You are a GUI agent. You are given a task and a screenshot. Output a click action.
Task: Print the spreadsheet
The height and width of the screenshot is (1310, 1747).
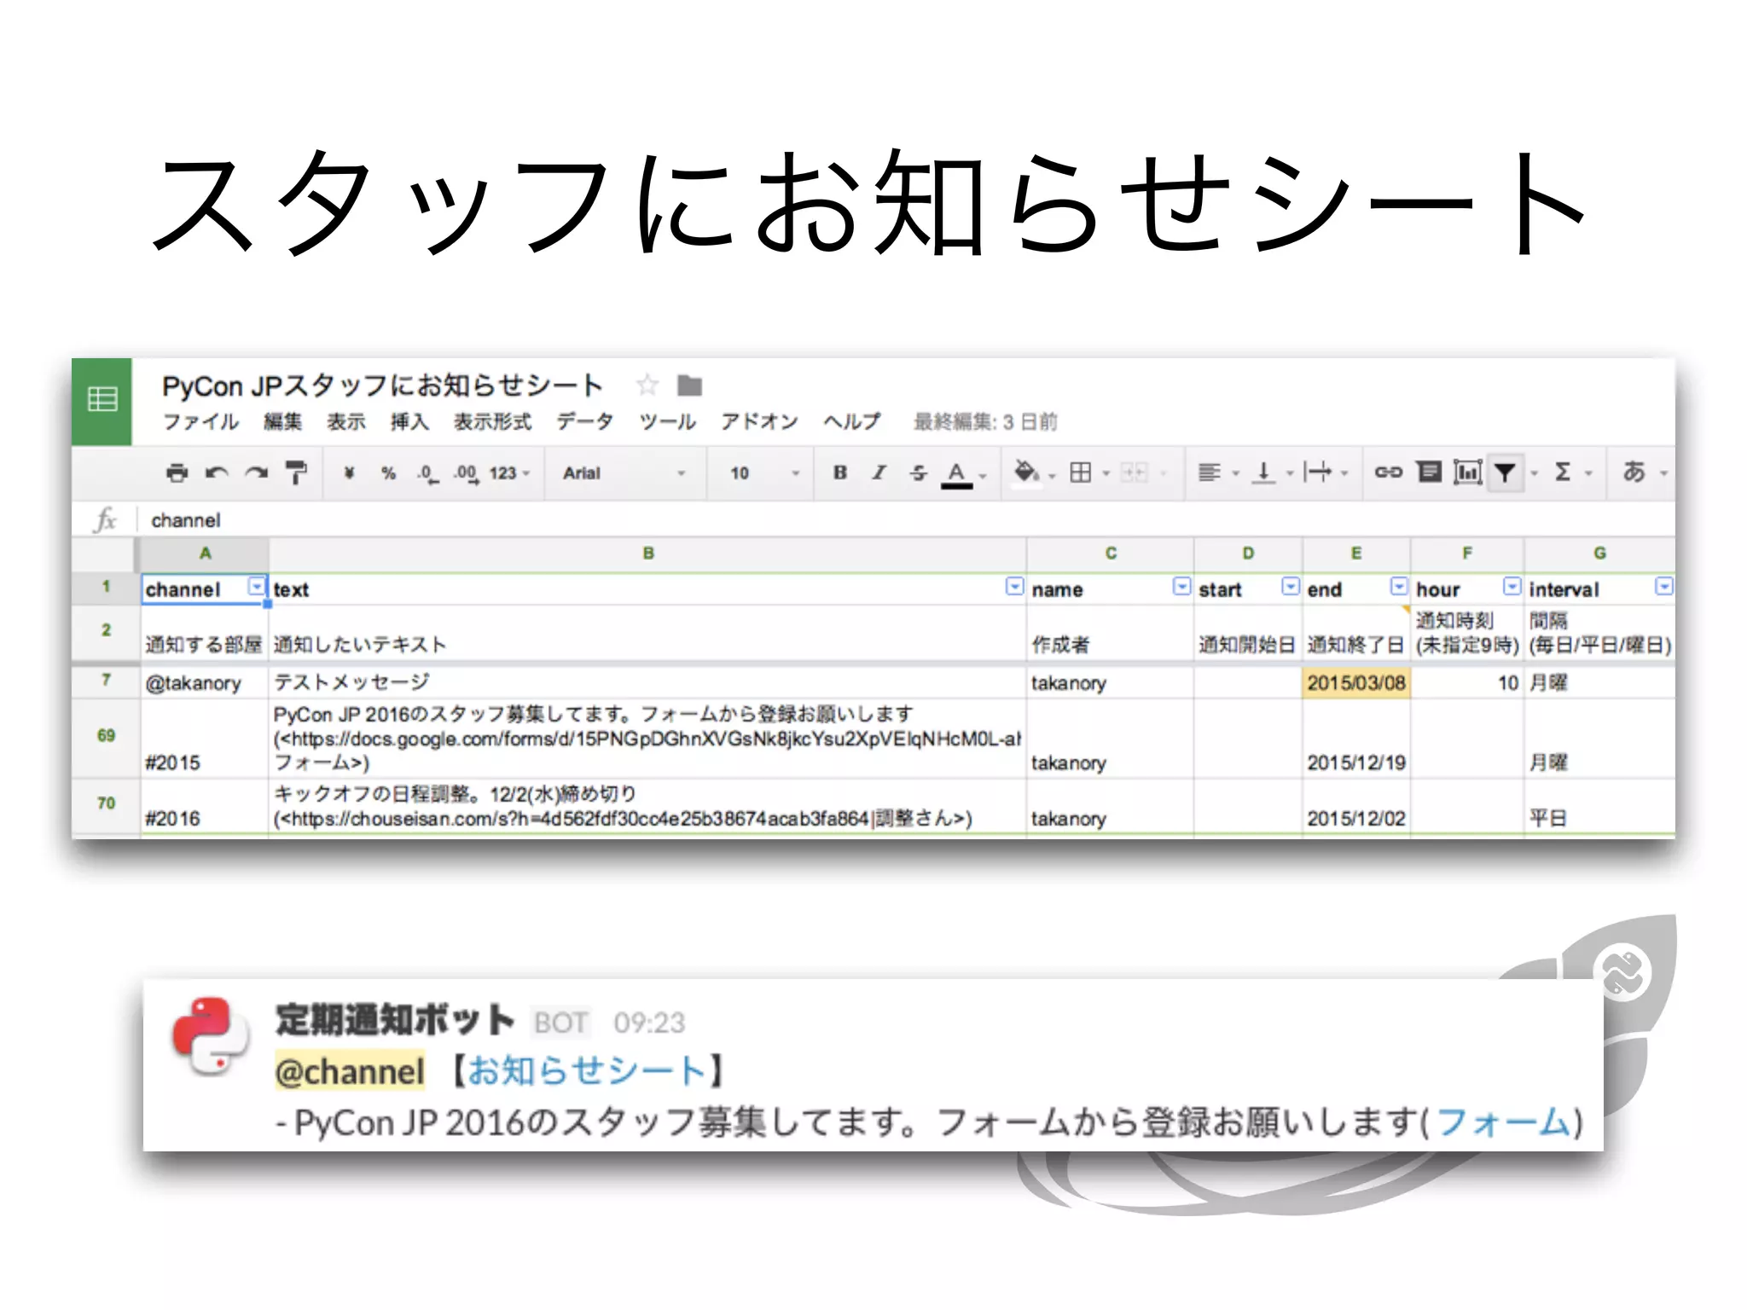177,472
